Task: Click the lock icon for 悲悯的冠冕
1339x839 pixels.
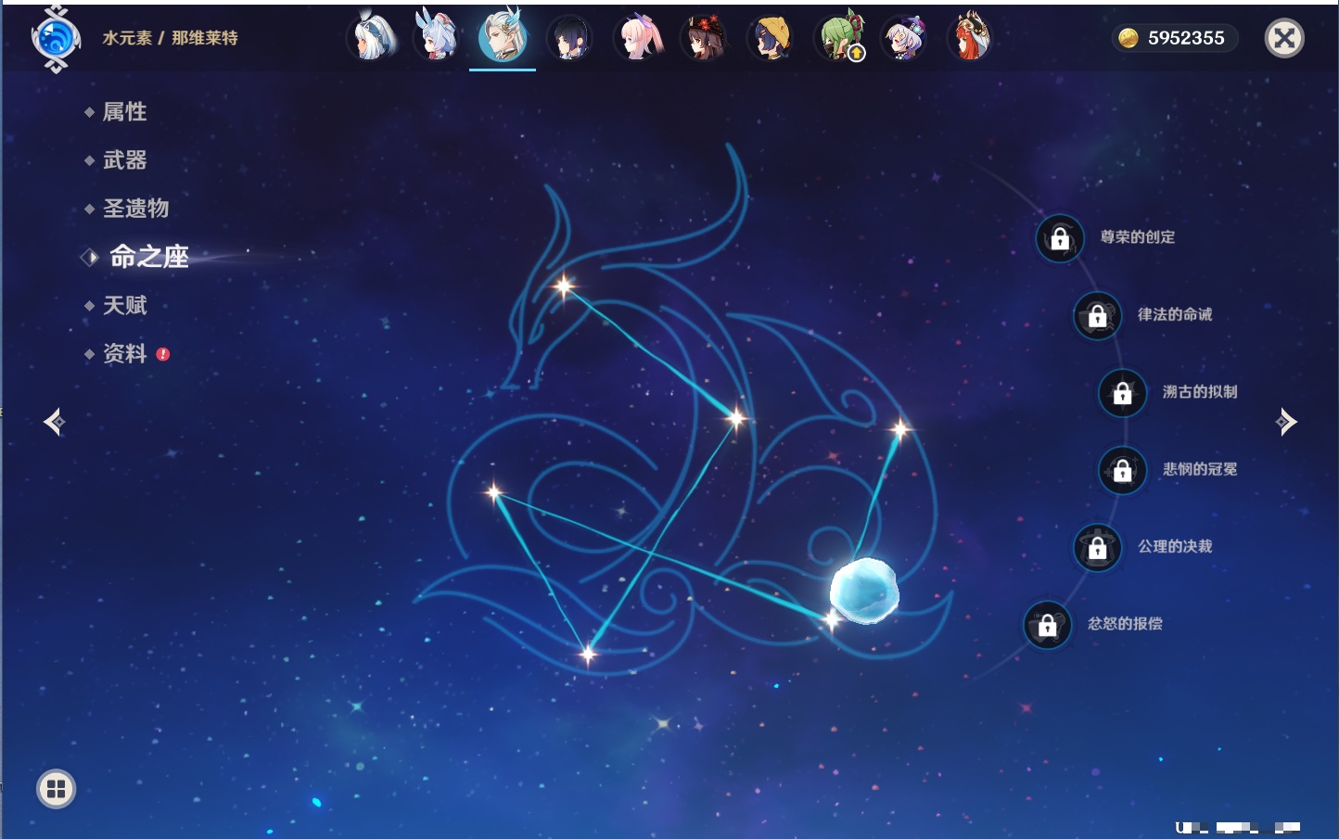Action: click(x=1123, y=471)
